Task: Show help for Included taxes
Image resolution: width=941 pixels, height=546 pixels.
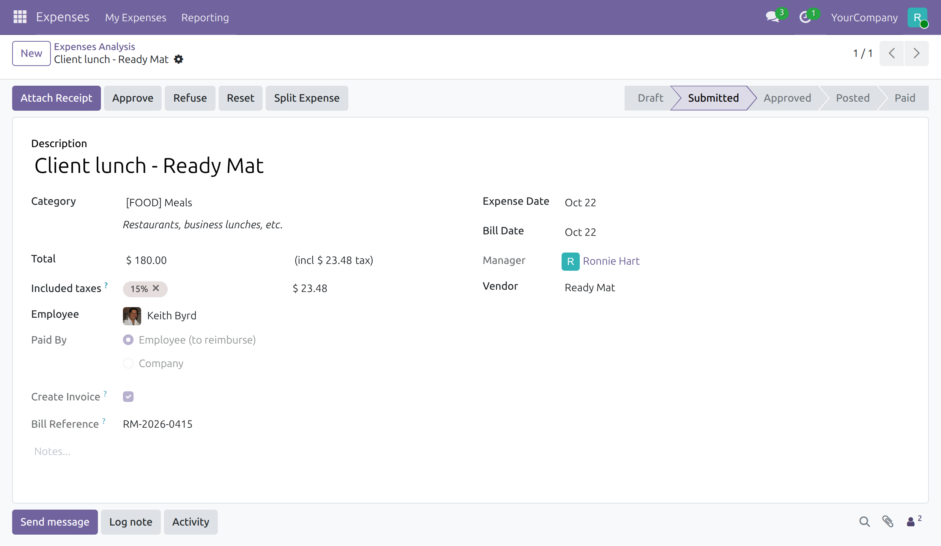Action: click(x=106, y=285)
